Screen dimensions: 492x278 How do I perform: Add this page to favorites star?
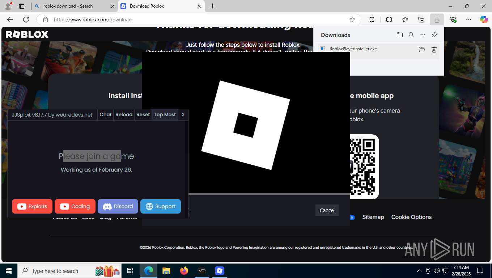coord(352,20)
